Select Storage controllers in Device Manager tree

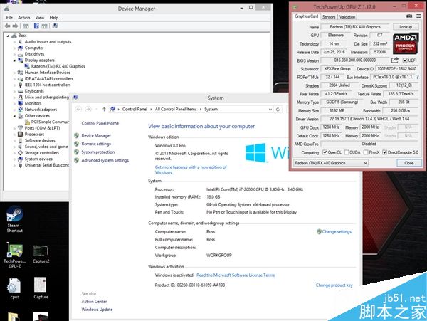[x=41, y=153]
